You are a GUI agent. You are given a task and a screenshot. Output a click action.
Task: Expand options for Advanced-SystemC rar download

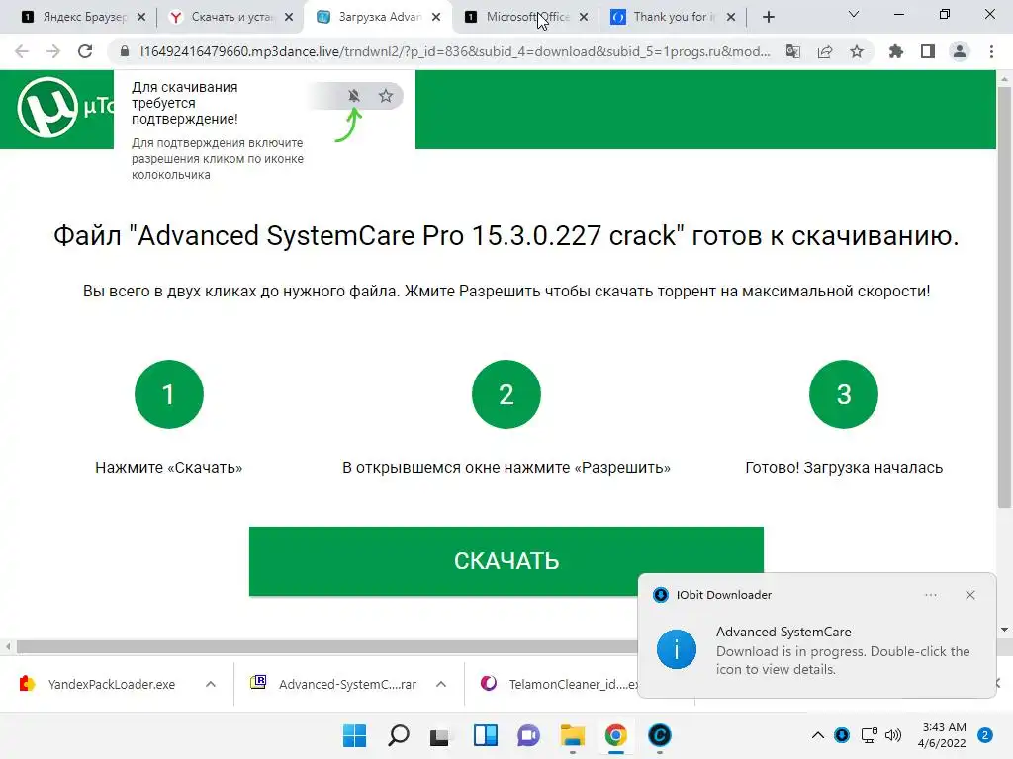[x=441, y=684]
